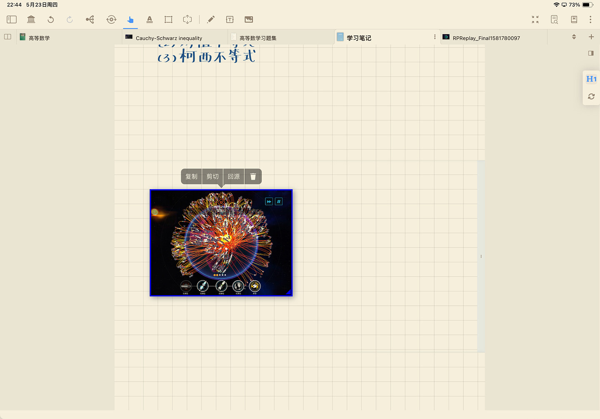The image size is (600, 419).
Task: Click the page edge three-dot handle
Action: (481, 256)
